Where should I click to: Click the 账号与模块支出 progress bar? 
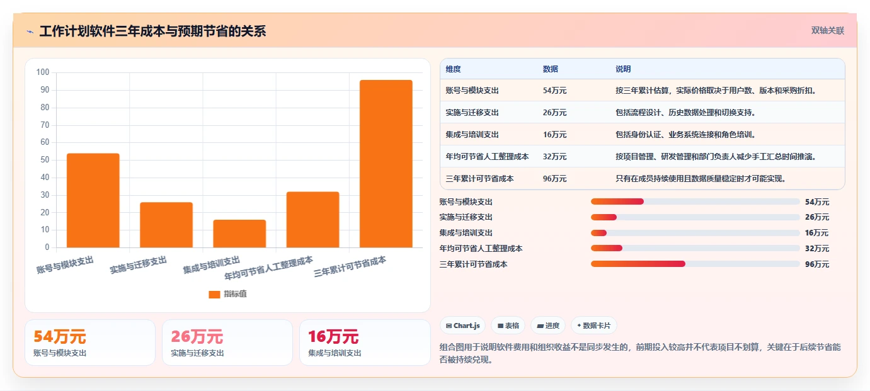tap(695, 201)
